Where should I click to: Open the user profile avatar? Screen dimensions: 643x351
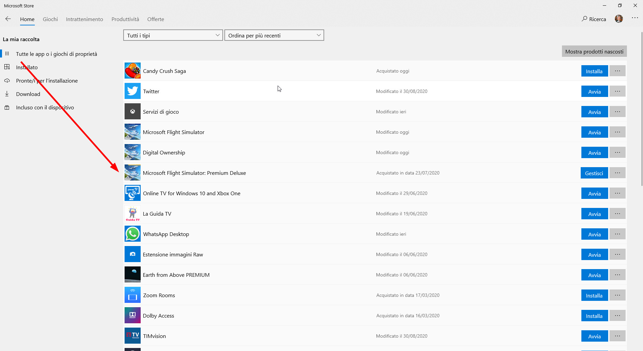click(x=619, y=19)
